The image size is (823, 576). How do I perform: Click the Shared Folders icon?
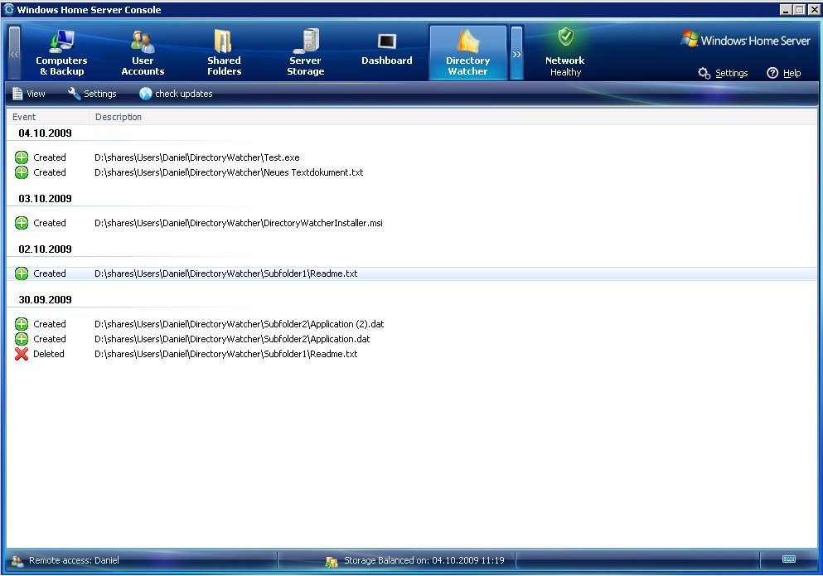point(224,41)
